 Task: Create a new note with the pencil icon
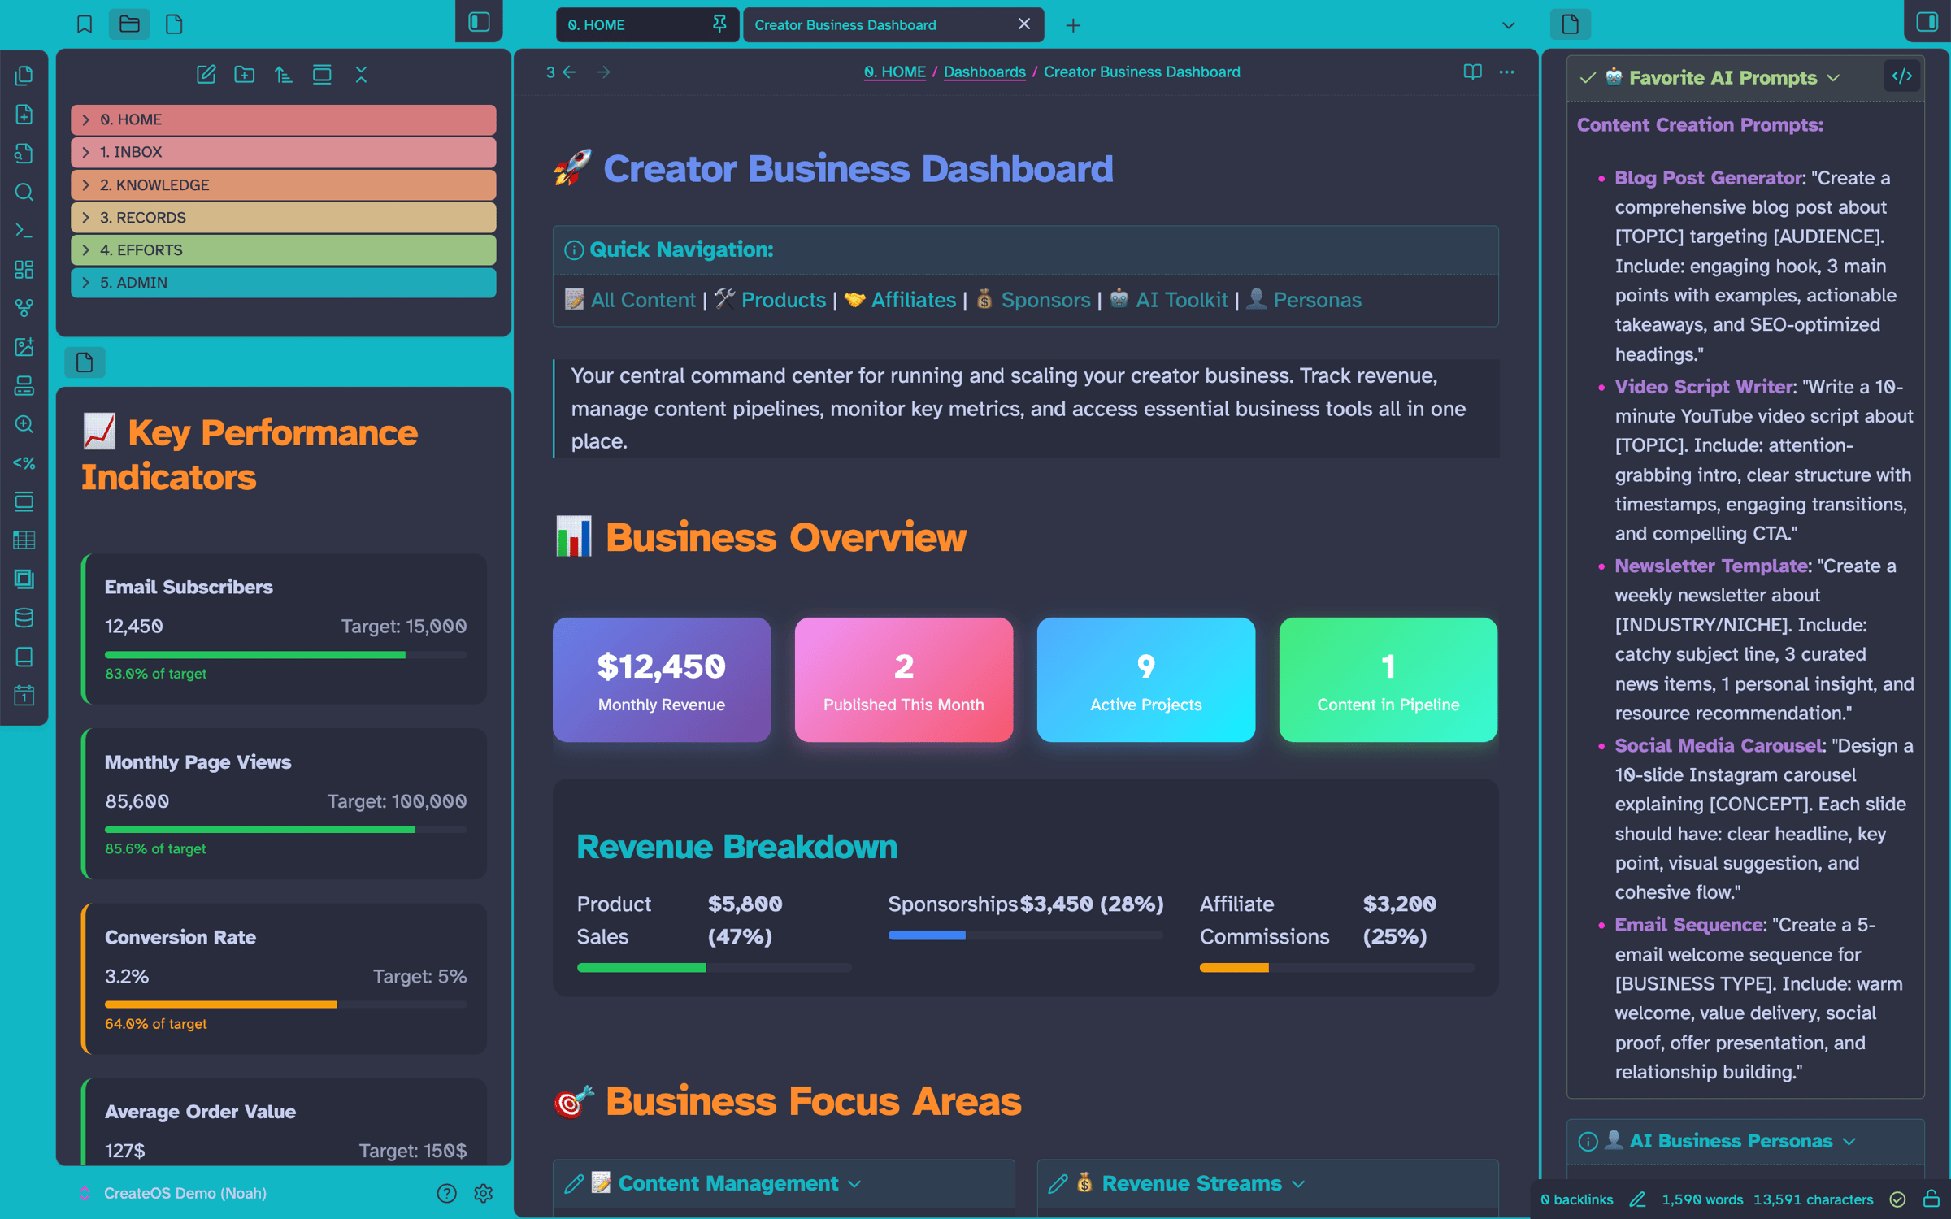click(x=206, y=75)
